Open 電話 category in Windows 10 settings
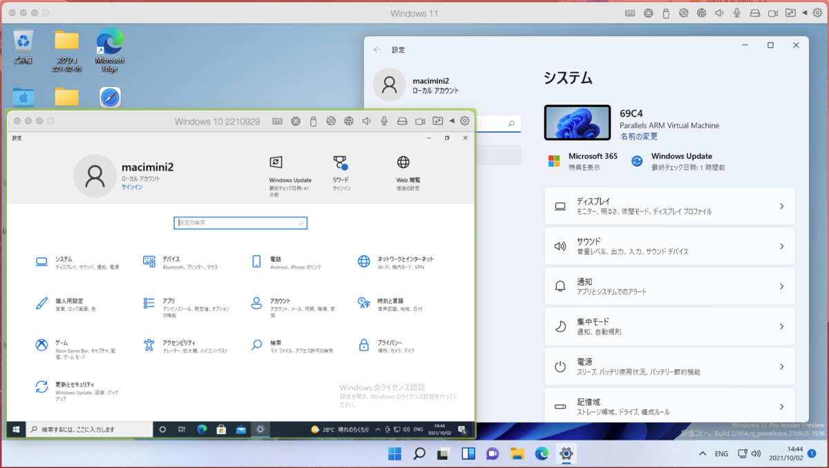 click(x=287, y=262)
